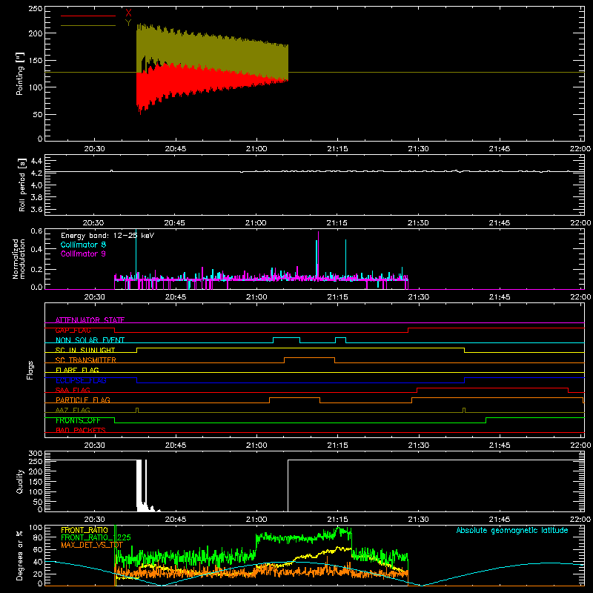The image size is (593, 593).
Task: Click the "Normalized modulation" axis title
Action: coord(18,259)
